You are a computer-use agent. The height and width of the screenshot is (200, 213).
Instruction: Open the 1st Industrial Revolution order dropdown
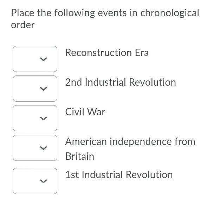point(35,181)
